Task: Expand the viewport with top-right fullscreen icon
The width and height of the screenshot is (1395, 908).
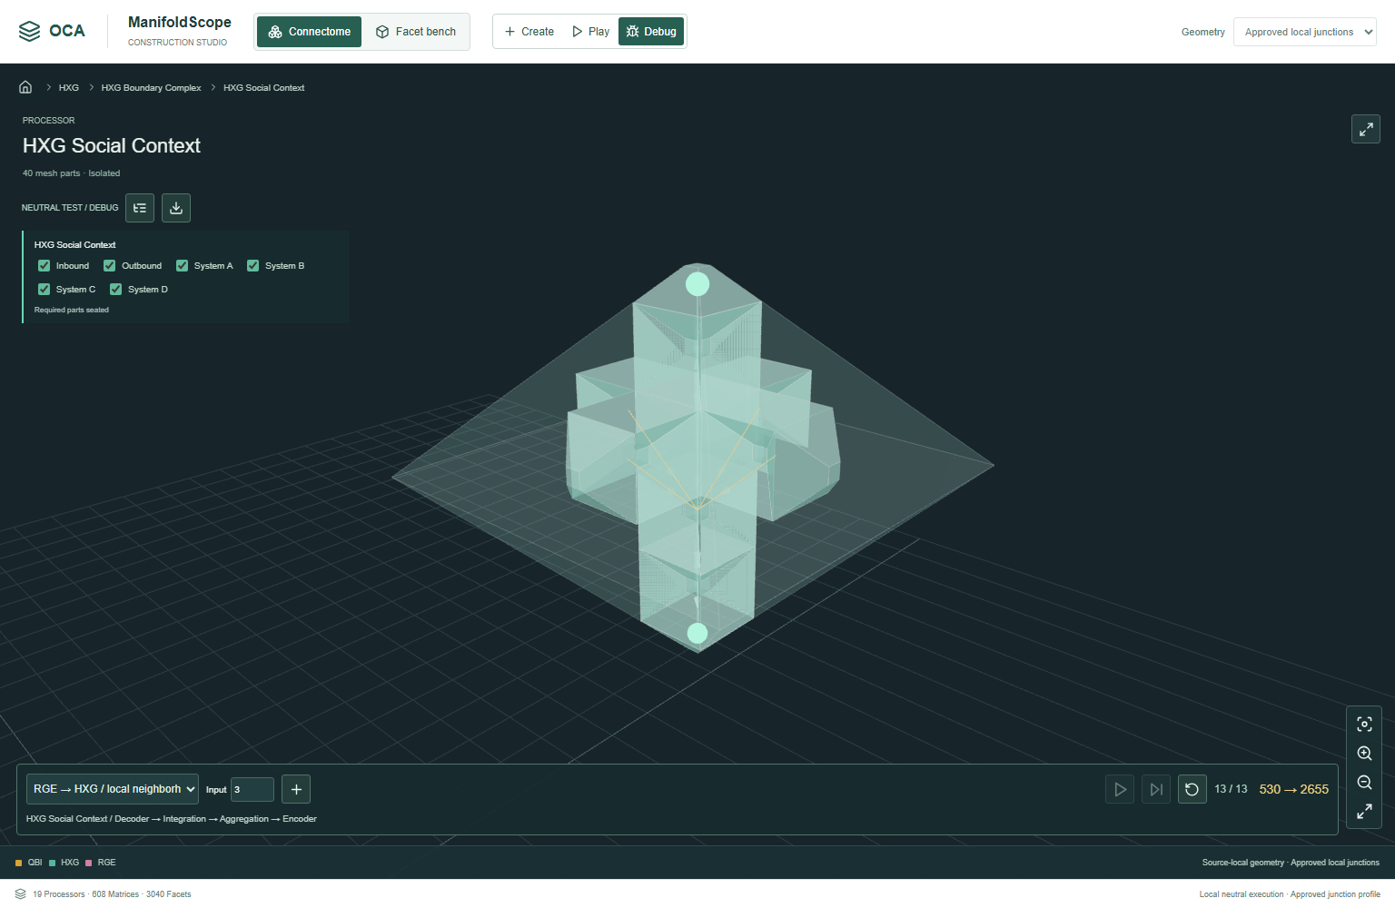Action: [x=1366, y=129]
